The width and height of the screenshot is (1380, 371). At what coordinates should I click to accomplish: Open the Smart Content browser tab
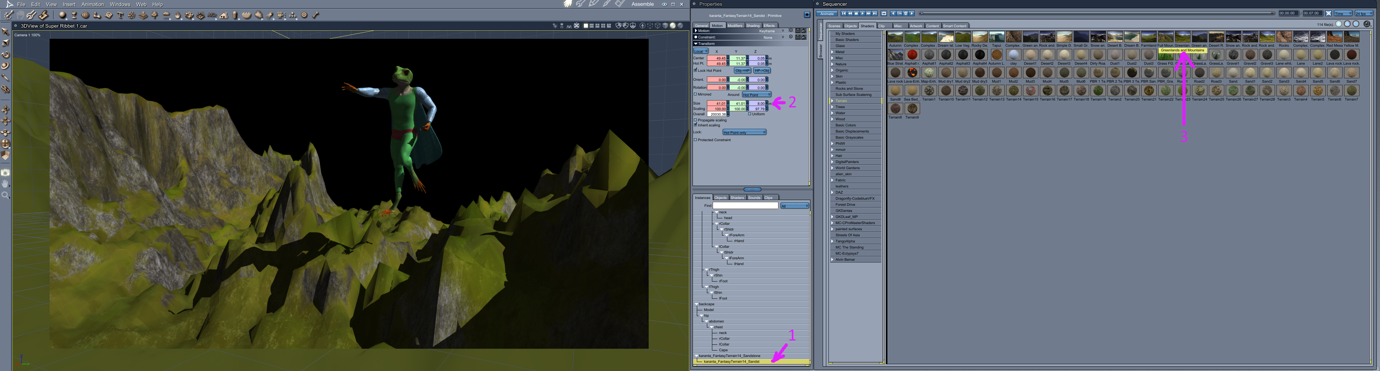pos(955,26)
